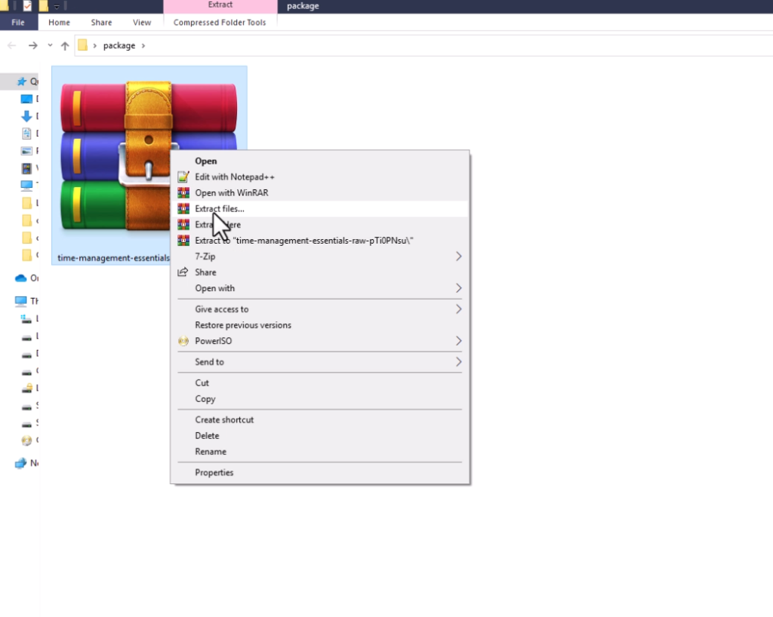Viewport: 773px width, 617px height.
Task: Click 'package' in the address bar breadcrumb
Action: 119,46
